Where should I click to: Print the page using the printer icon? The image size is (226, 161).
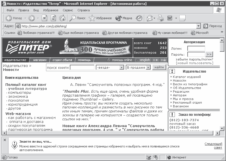pyautogui.click(x=160, y=18)
